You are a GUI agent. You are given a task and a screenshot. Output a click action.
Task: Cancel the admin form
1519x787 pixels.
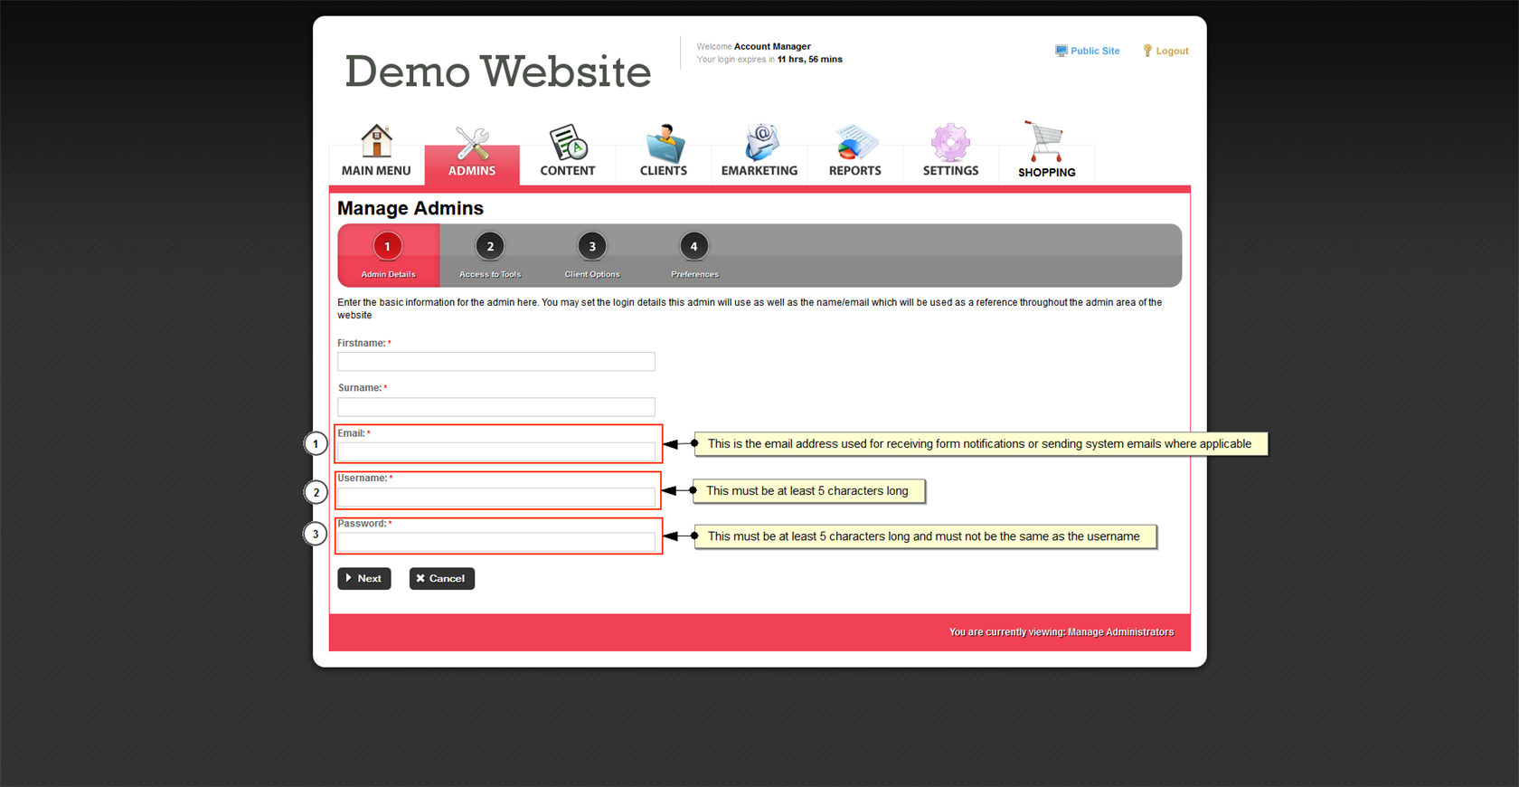pyautogui.click(x=441, y=579)
